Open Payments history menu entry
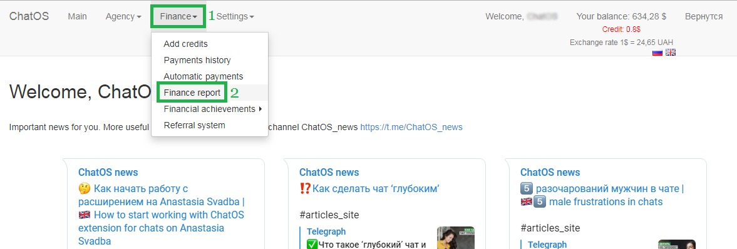The height and width of the screenshot is (249, 737). pyautogui.click(x=197, y=60)
